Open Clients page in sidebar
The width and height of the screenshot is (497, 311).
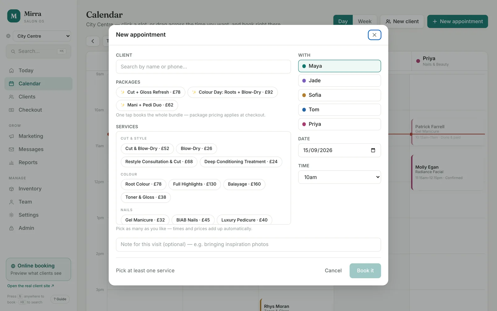tap(39, 97)
